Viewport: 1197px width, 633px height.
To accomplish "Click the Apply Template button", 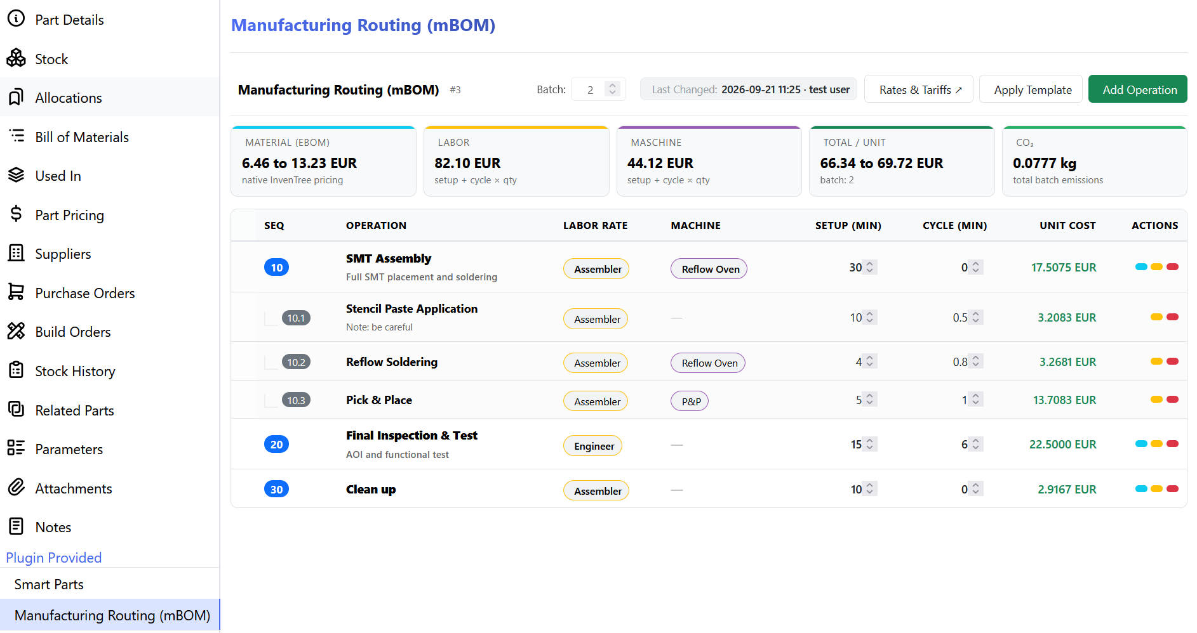I will (x=1031, y=89).
